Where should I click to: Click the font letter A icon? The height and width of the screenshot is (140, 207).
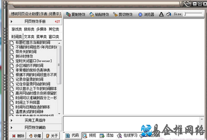pos(161,14)
